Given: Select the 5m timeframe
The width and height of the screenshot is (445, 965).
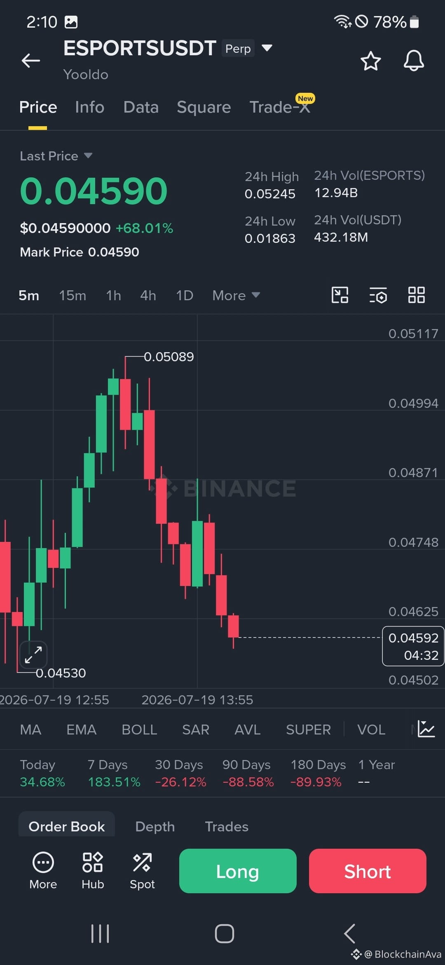Looking at the screenshot, I should click(29, 295).
